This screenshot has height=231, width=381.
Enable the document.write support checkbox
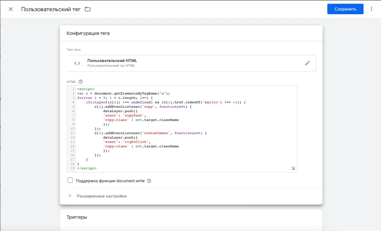click(x=70, y=181)
